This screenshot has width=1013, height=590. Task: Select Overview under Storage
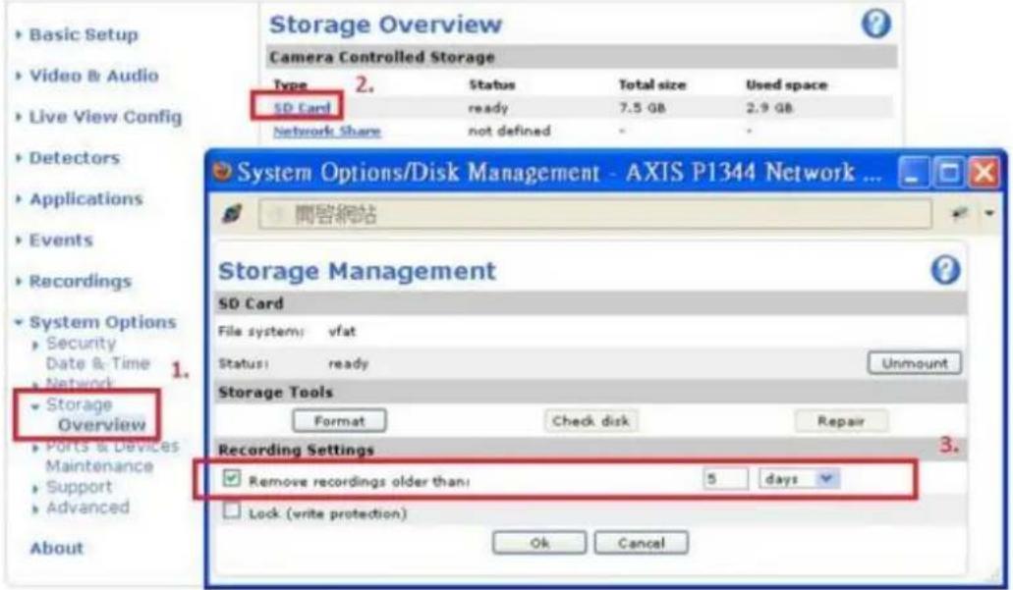[101, 425]
